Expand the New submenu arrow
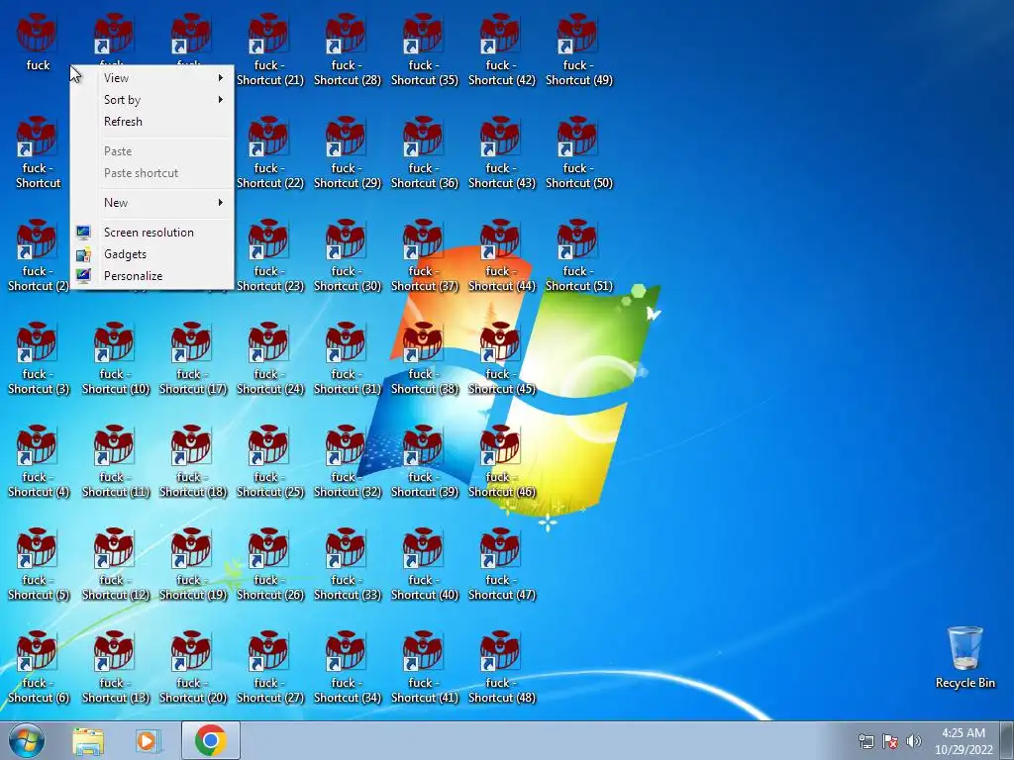The height and width of the screenshot is (760, 1014). 221,203
